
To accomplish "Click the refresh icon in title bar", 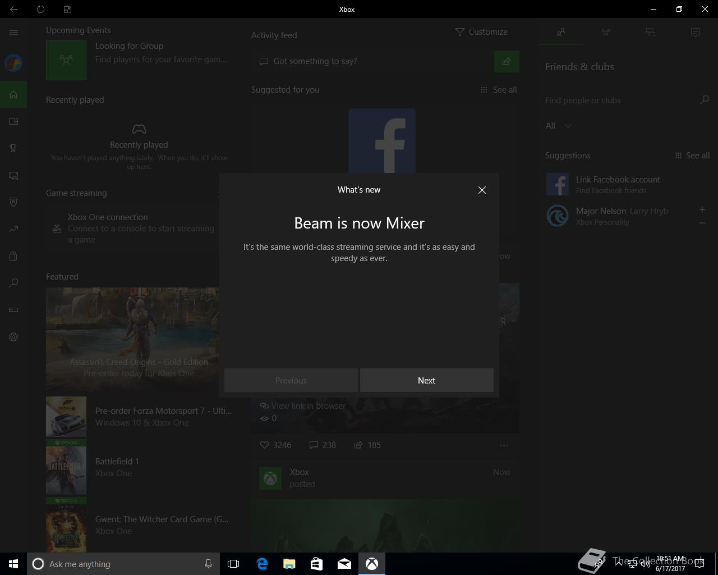I will click(40, 9).
